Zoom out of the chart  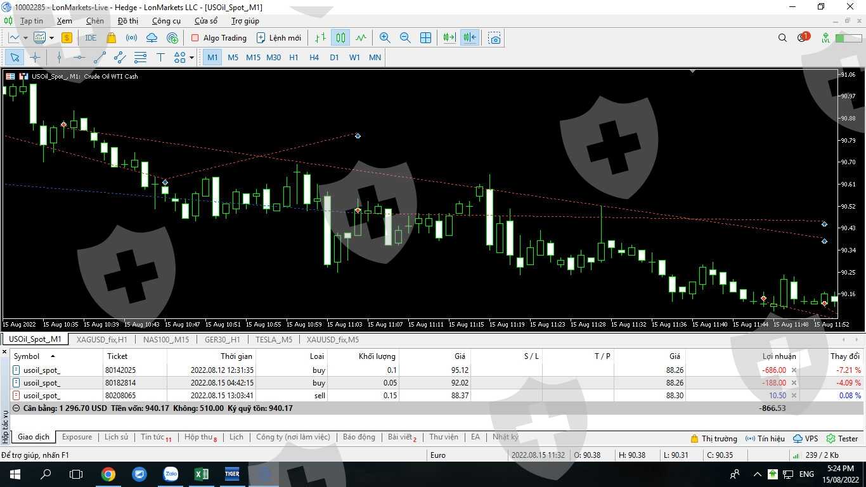point(405,38)
